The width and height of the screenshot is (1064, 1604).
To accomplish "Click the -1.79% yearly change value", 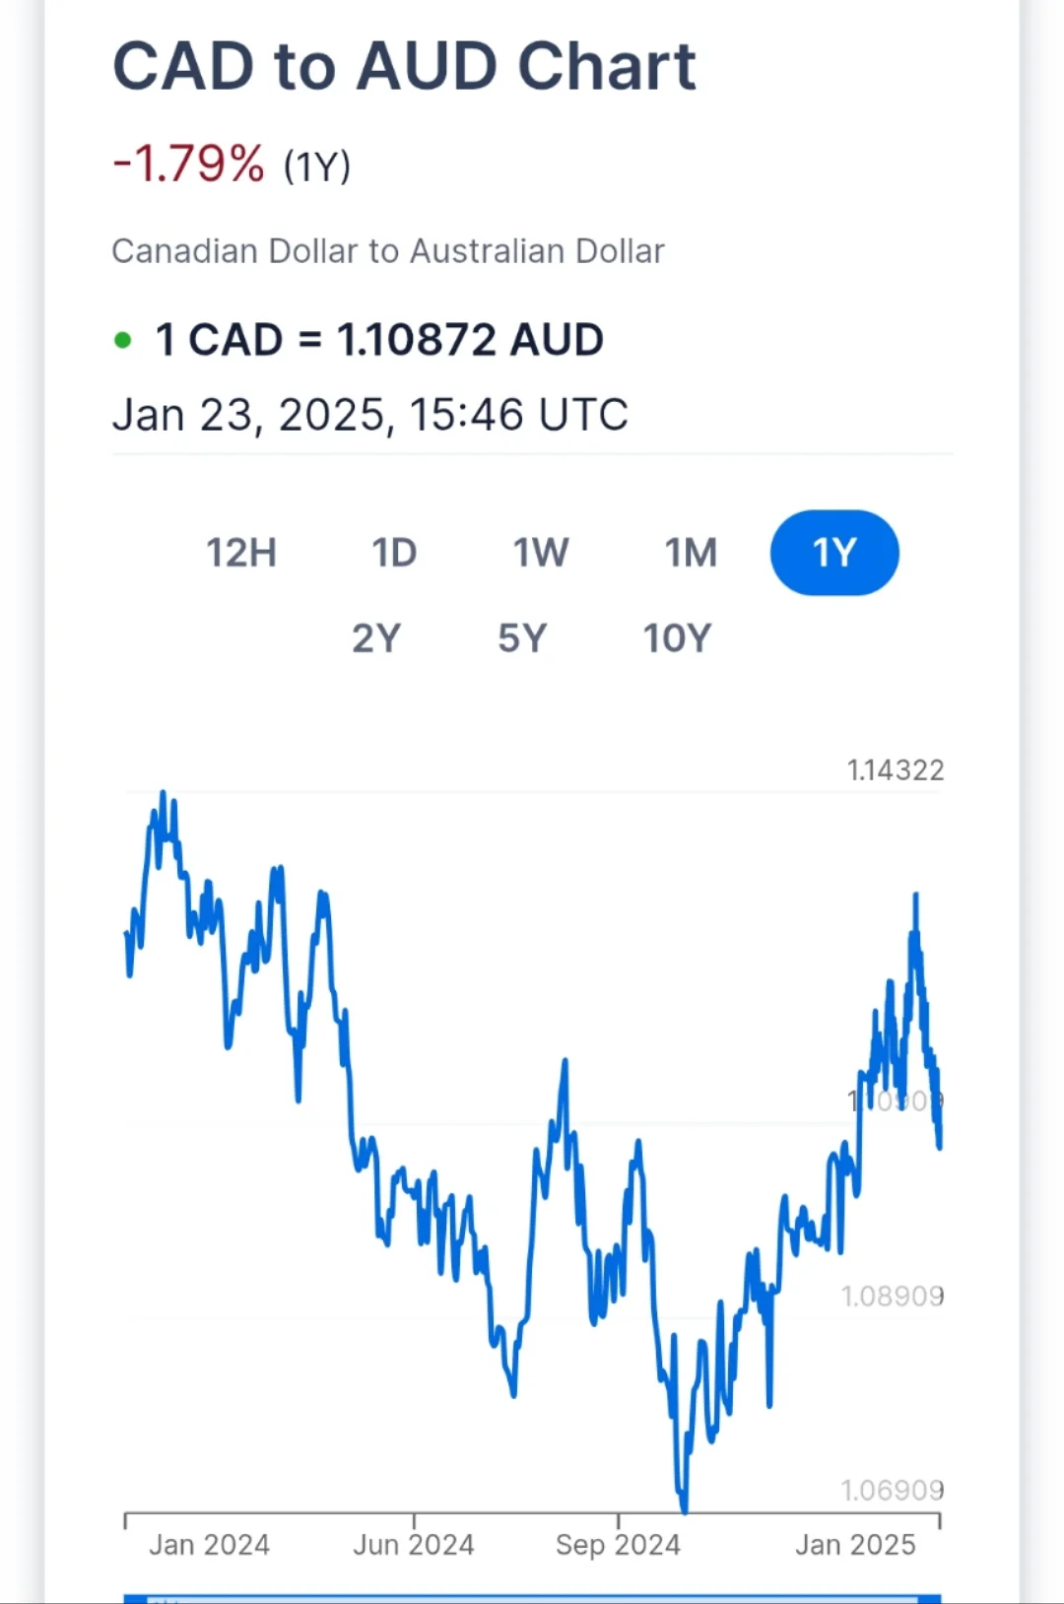I will (x=189, y=164).
